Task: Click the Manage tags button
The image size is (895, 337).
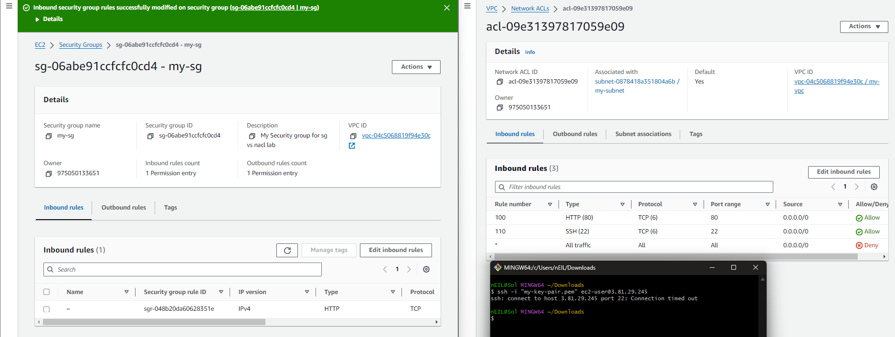Action: [x=329, y=250]
